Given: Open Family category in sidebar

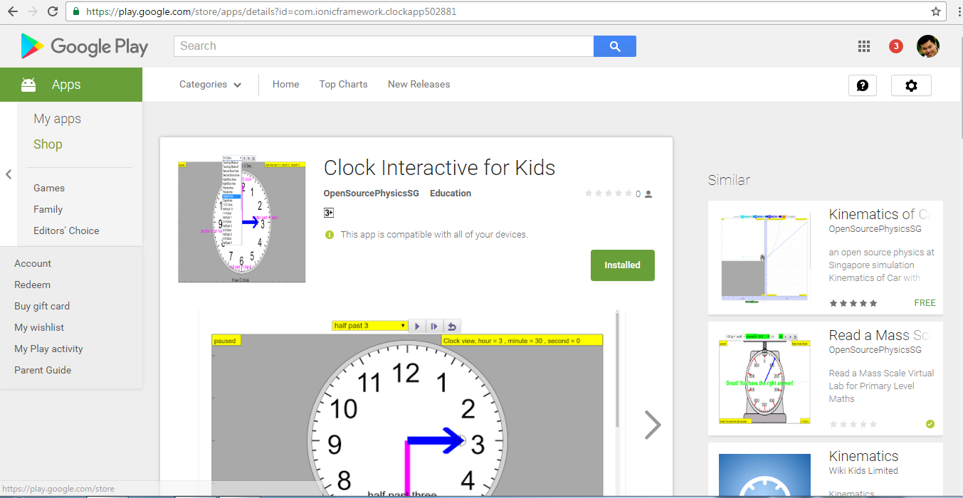Looking at the screenshot, I should 48,209.
